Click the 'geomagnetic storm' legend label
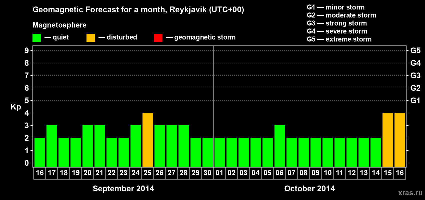 click(x=205, y=37)
